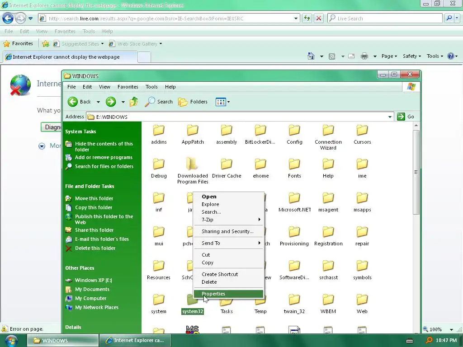Choose Sharing and Security from context menu
The image size is (463, 347).
click(228, 231)
